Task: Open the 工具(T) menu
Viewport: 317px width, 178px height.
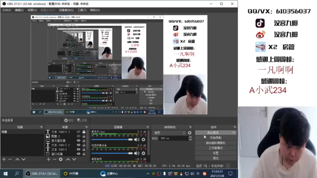Action: [82, 10]
